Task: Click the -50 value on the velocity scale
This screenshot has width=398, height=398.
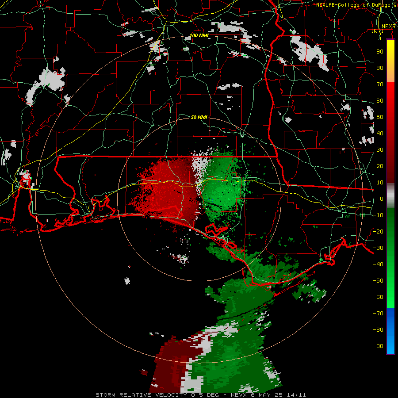Action: [x=378, y=281]
